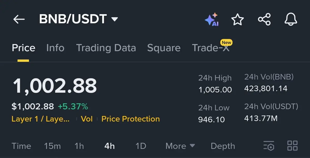
Task: Switch to the Info tab
Action: point(55,48)
